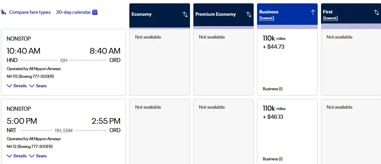Image resolution: width=381 pixels, height=164 pixels.
Task: Sort by First class arrows icon
Action: pos(377,12)
